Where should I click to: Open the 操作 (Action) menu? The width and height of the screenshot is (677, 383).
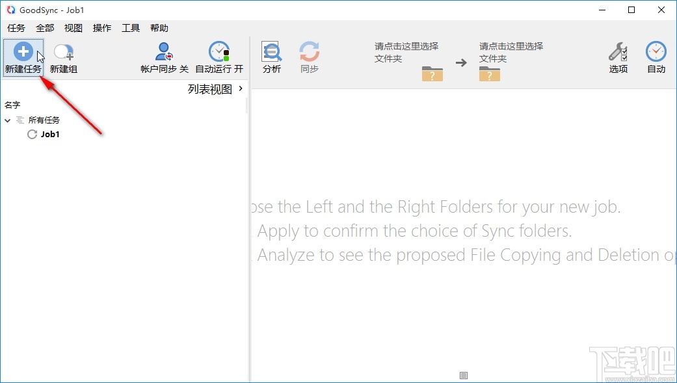pos(102,28)
